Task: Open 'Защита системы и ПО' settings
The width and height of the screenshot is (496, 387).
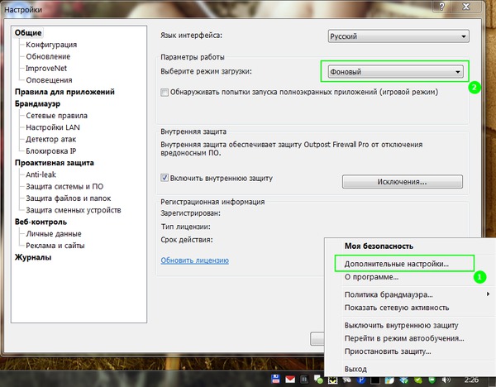Action: pyautogui.click(x=64, y=186)
